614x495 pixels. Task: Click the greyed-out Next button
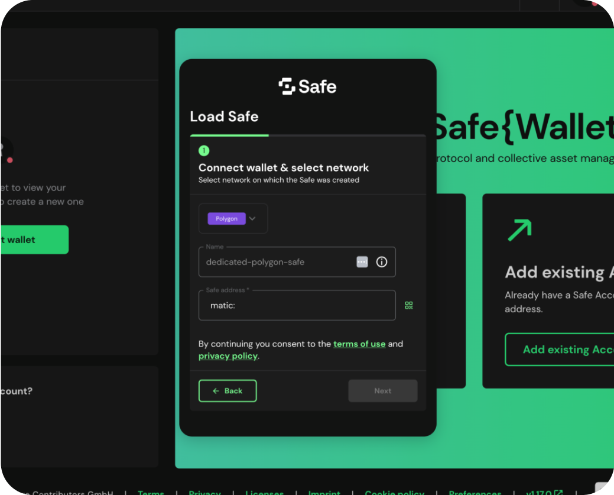pos(382,391)
